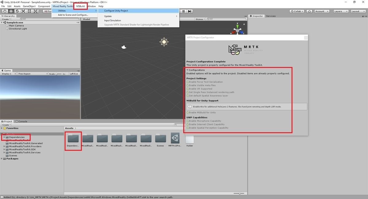Image resolution: width=368 pixels, height=199 pixels.
Task: Open the cloud services icon button
Action: tap(309, 11)
